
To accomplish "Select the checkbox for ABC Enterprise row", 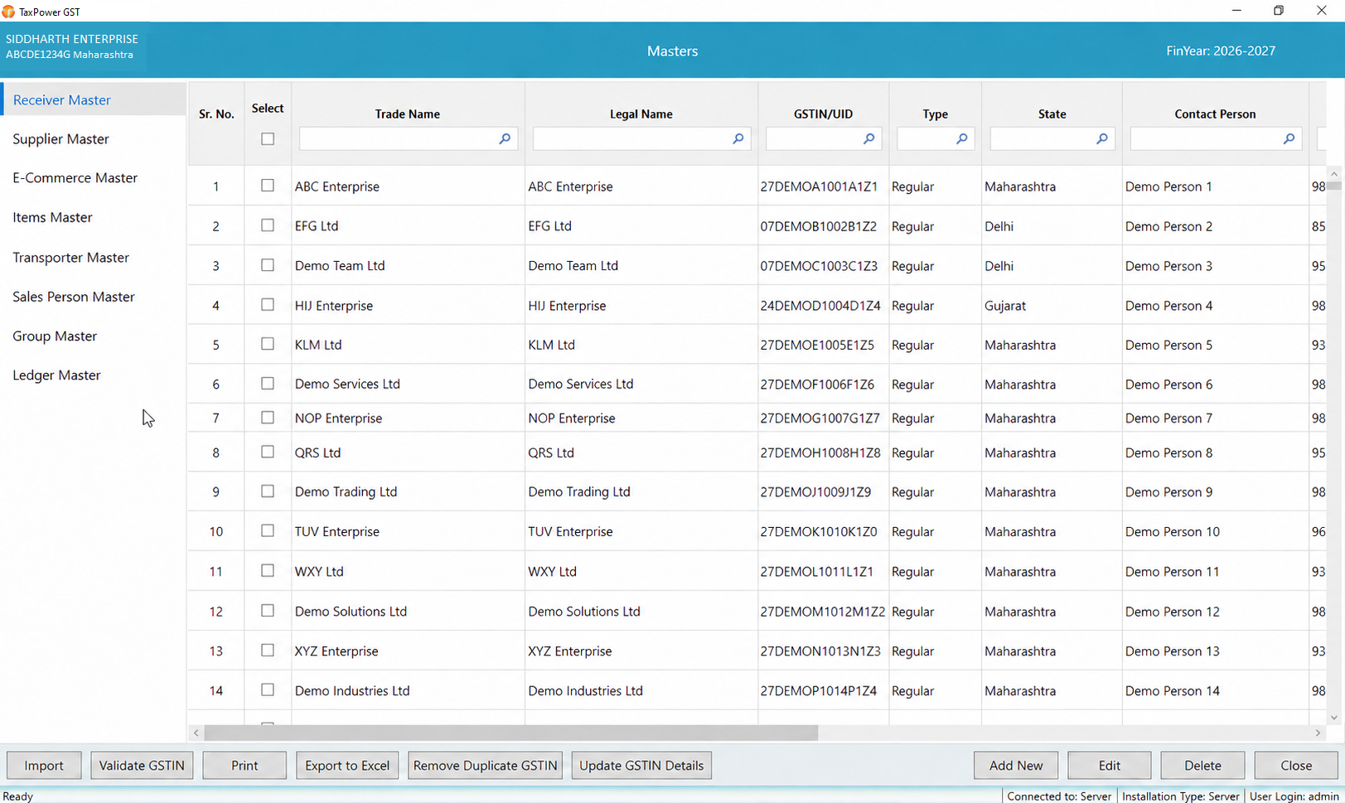I will coord(268,186).
